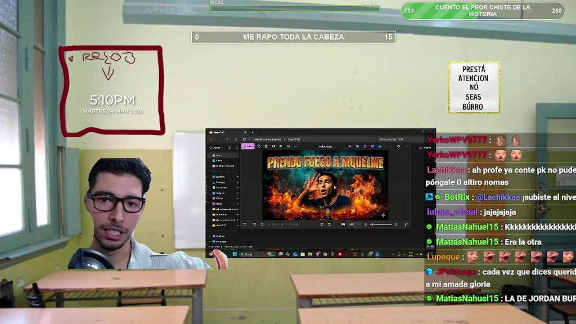Image resolution: width=576 pixels, height=324 pixels.
Task: Click the Prendo Fuego a Riquelme image
Action: [x=325, y=185]
